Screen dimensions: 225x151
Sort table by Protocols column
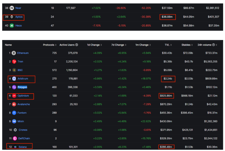point(50,45)
